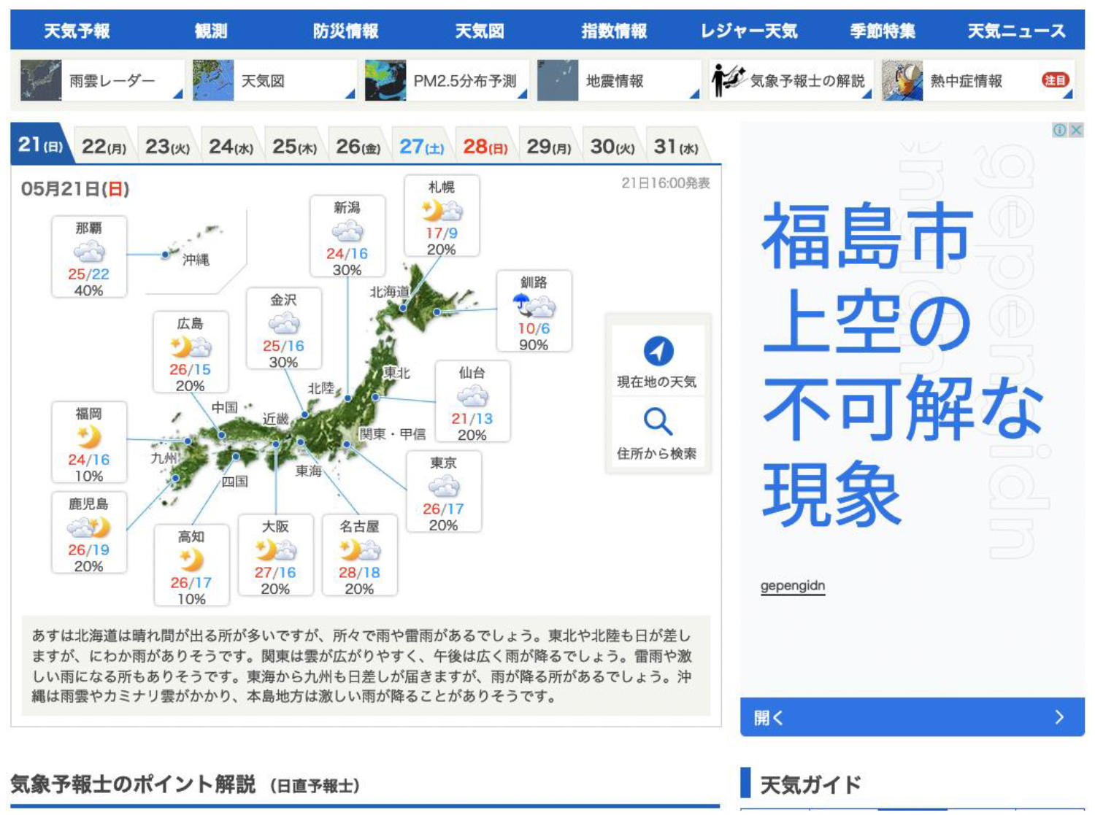
Task: Click the 東北 region label on map
Action: click(x=397, y=373)
